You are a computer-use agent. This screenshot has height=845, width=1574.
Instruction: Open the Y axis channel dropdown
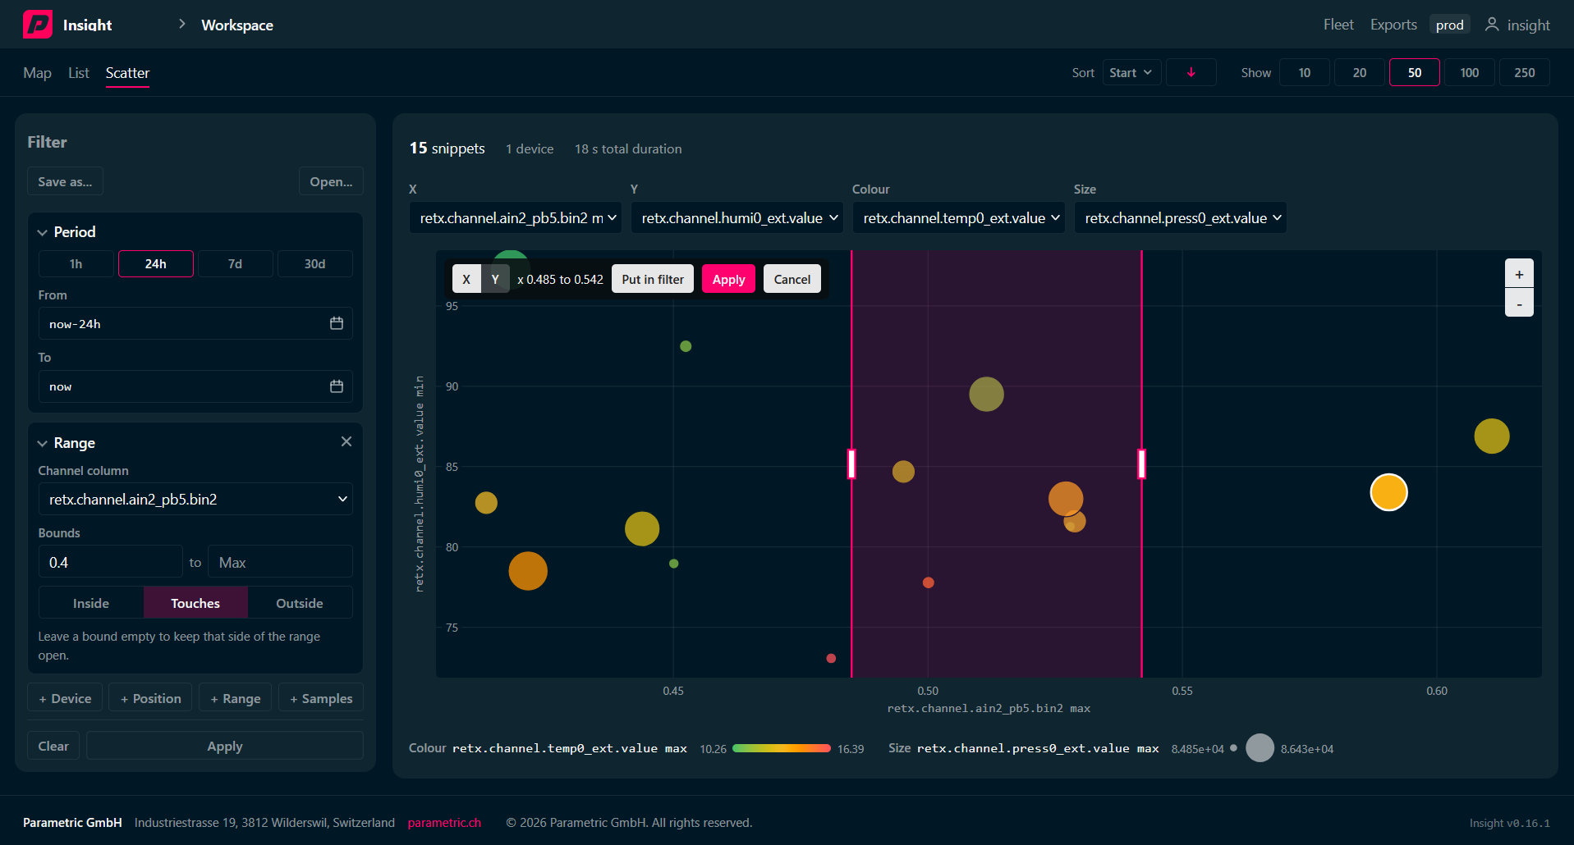click(737, 218)
